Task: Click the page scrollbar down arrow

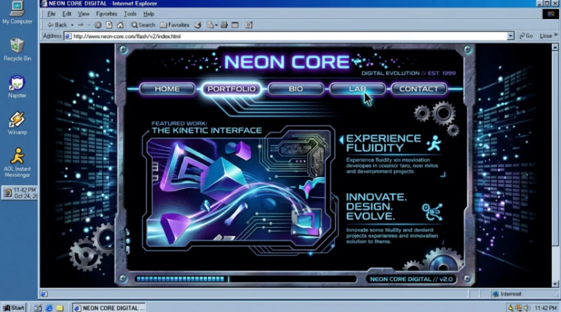Action: click(555, 284)
